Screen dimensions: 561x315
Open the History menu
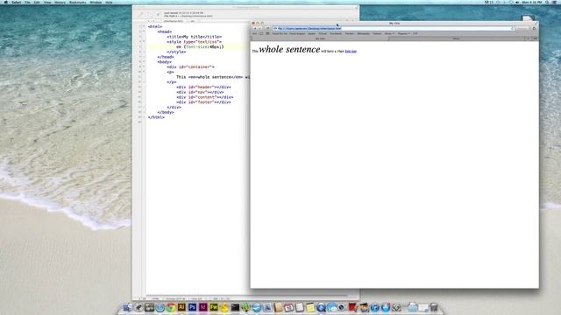[60, 2]
